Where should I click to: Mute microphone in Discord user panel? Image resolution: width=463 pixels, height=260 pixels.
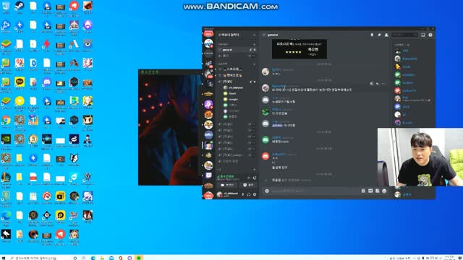[x=243, y=194]
